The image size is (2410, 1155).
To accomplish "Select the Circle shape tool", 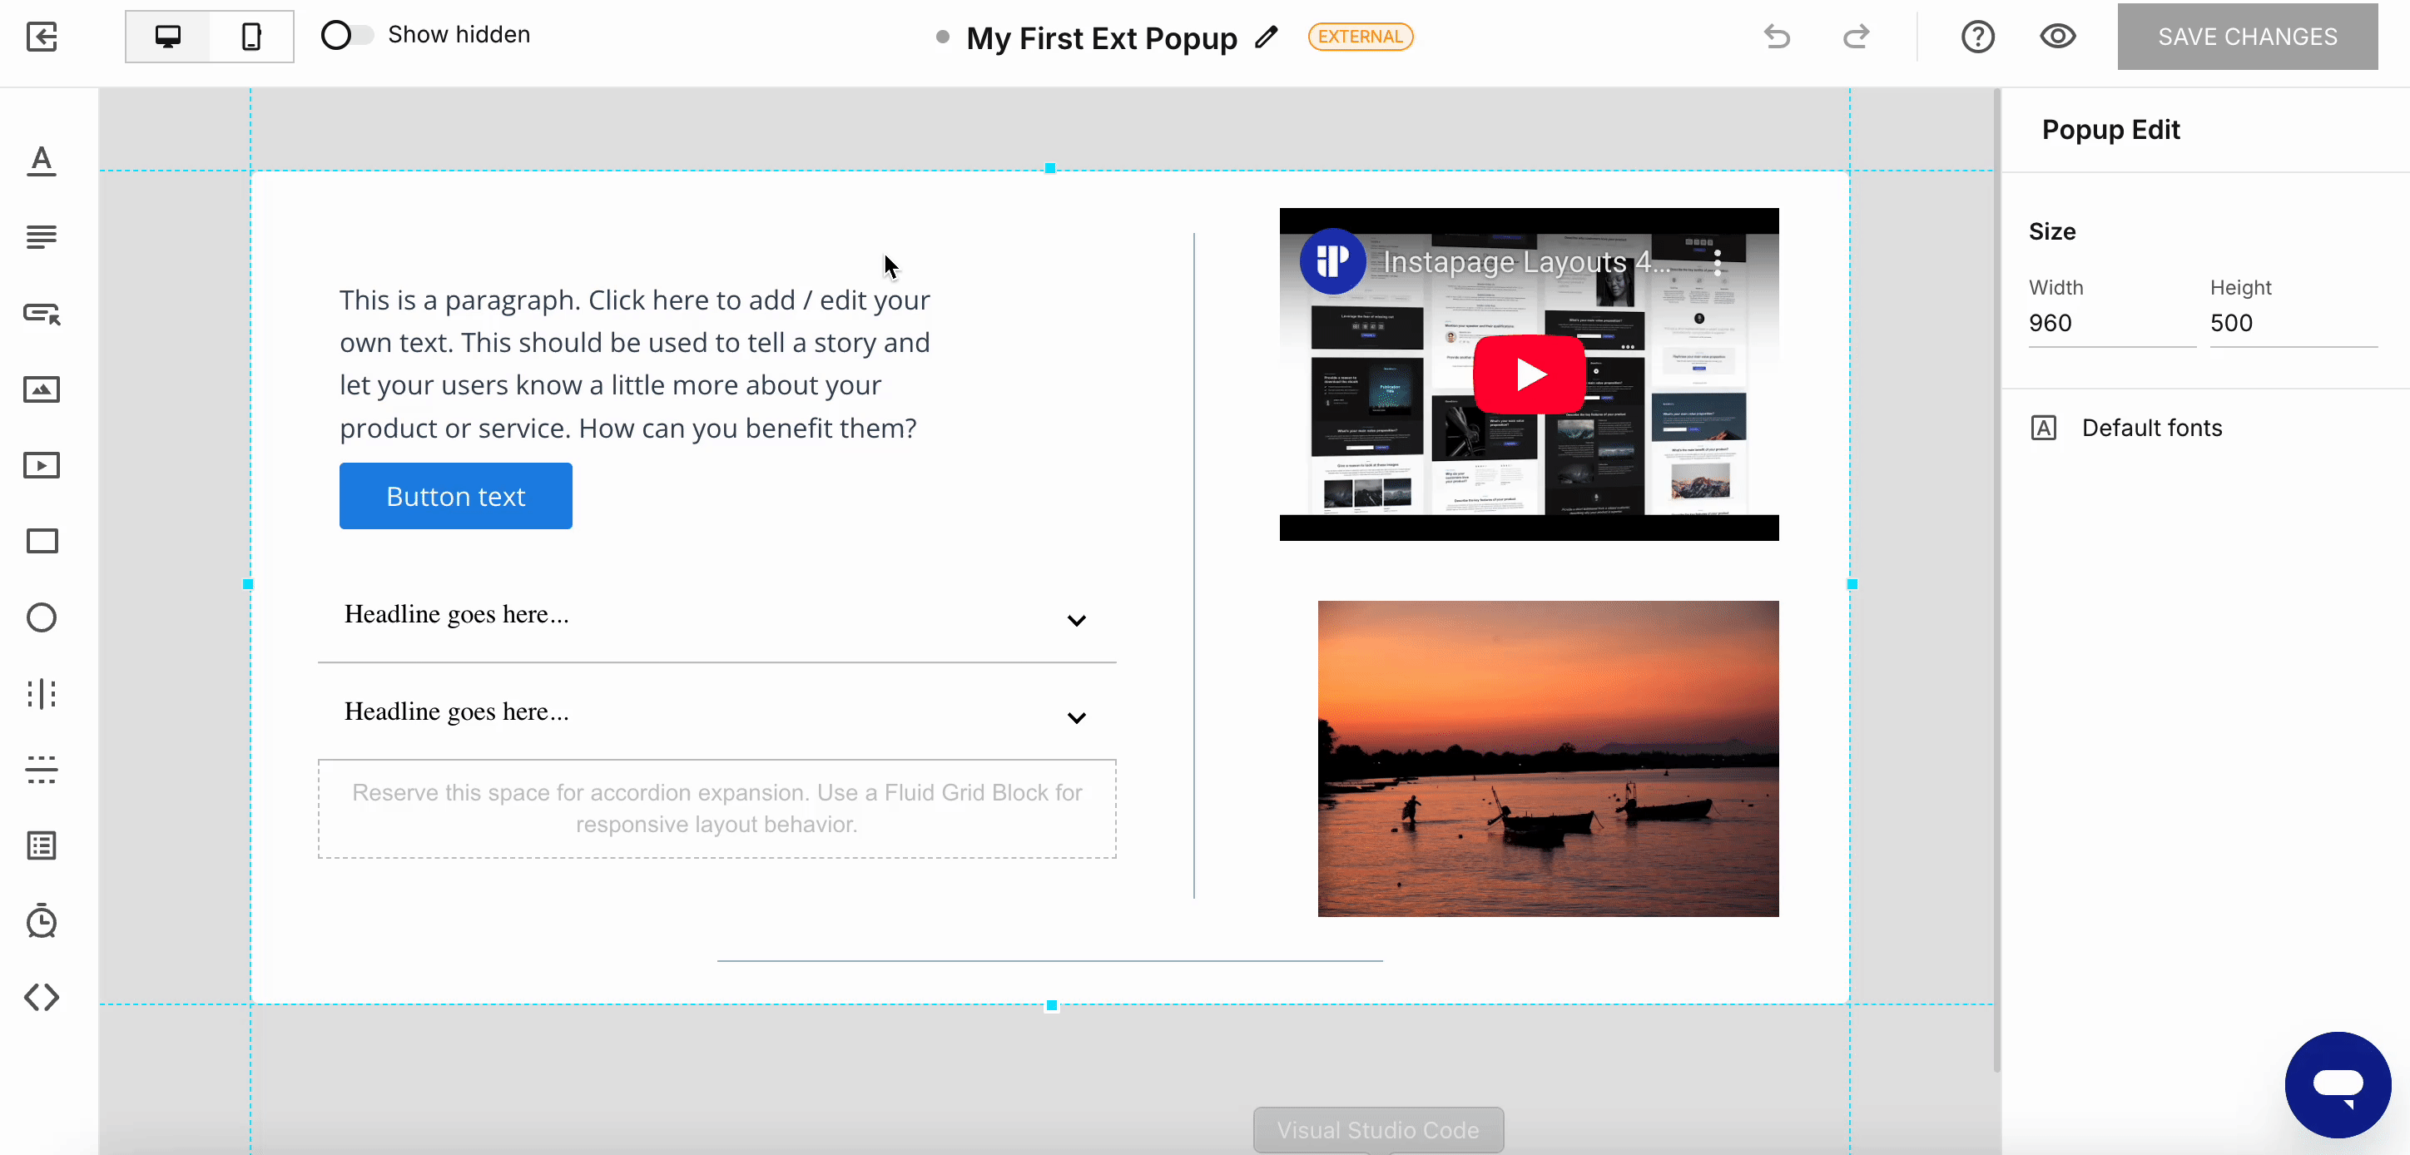I will click(41, 618).
